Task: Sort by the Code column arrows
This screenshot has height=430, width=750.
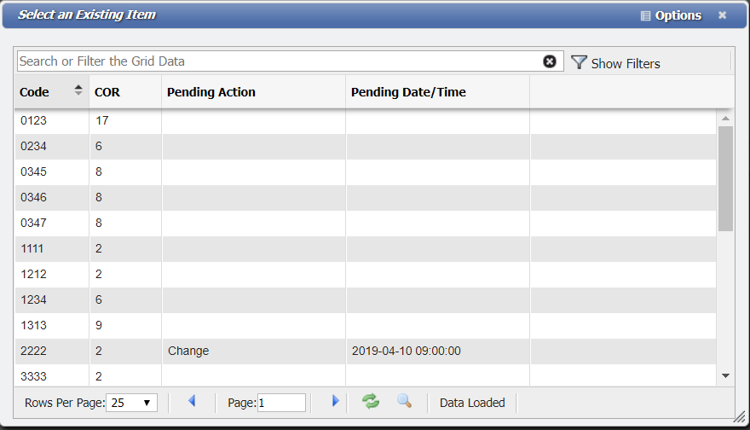Action: [x=78, y=91]
